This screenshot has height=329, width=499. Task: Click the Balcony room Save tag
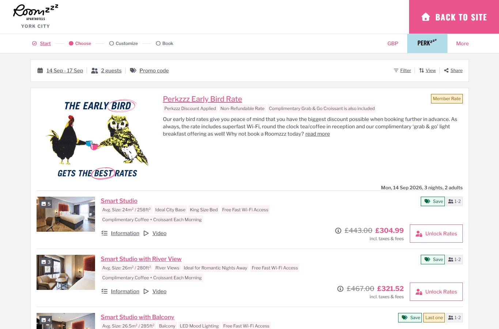click(x=410, y=318)
